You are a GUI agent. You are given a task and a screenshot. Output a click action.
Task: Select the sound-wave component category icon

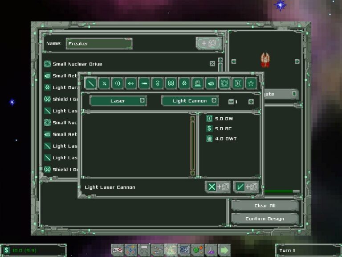(118, 83)
